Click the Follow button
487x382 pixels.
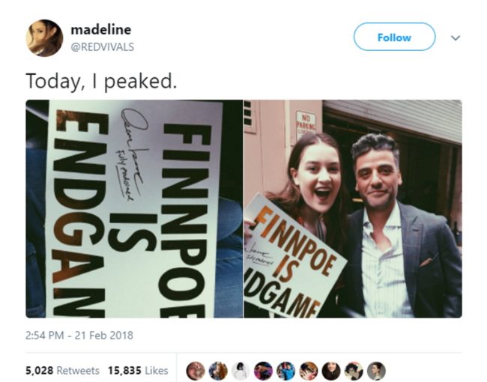coord(394,37)
